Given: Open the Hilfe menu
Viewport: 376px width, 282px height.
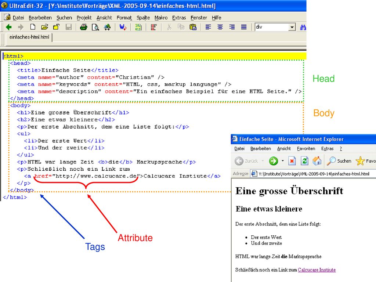Looking at the screenshot, I should (x=216, y=18).
